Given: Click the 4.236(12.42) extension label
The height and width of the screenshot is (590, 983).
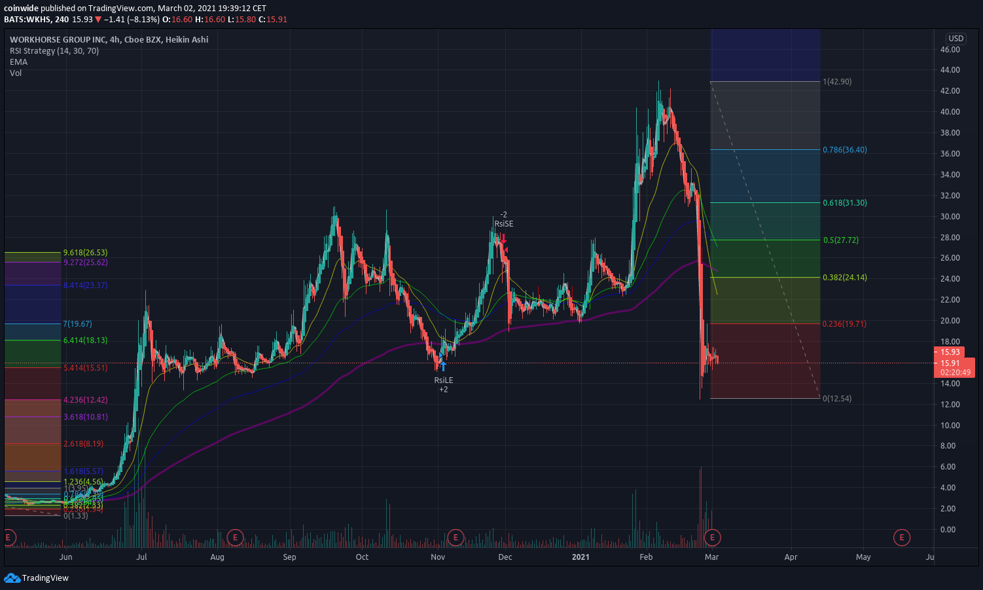Looking at the screenshot, I should tap(86, 400).
